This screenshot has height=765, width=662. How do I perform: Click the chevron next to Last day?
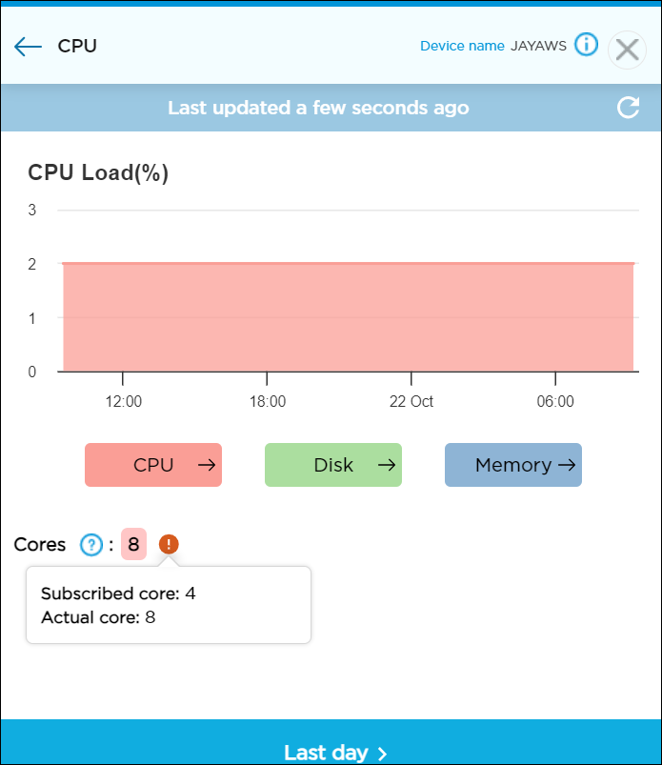382,753
